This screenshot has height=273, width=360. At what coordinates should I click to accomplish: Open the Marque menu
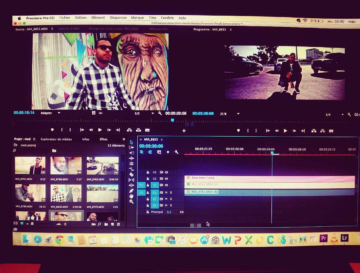click(137, 18)
